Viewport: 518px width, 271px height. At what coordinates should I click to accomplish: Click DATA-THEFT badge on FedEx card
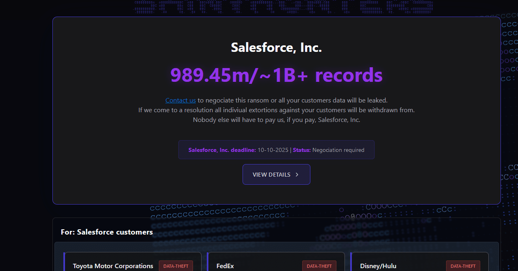[x=319, y=266]
